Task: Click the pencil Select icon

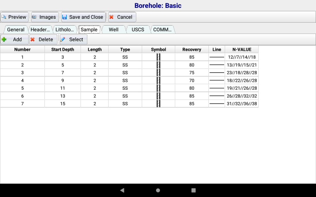Action: pos(63,39)
